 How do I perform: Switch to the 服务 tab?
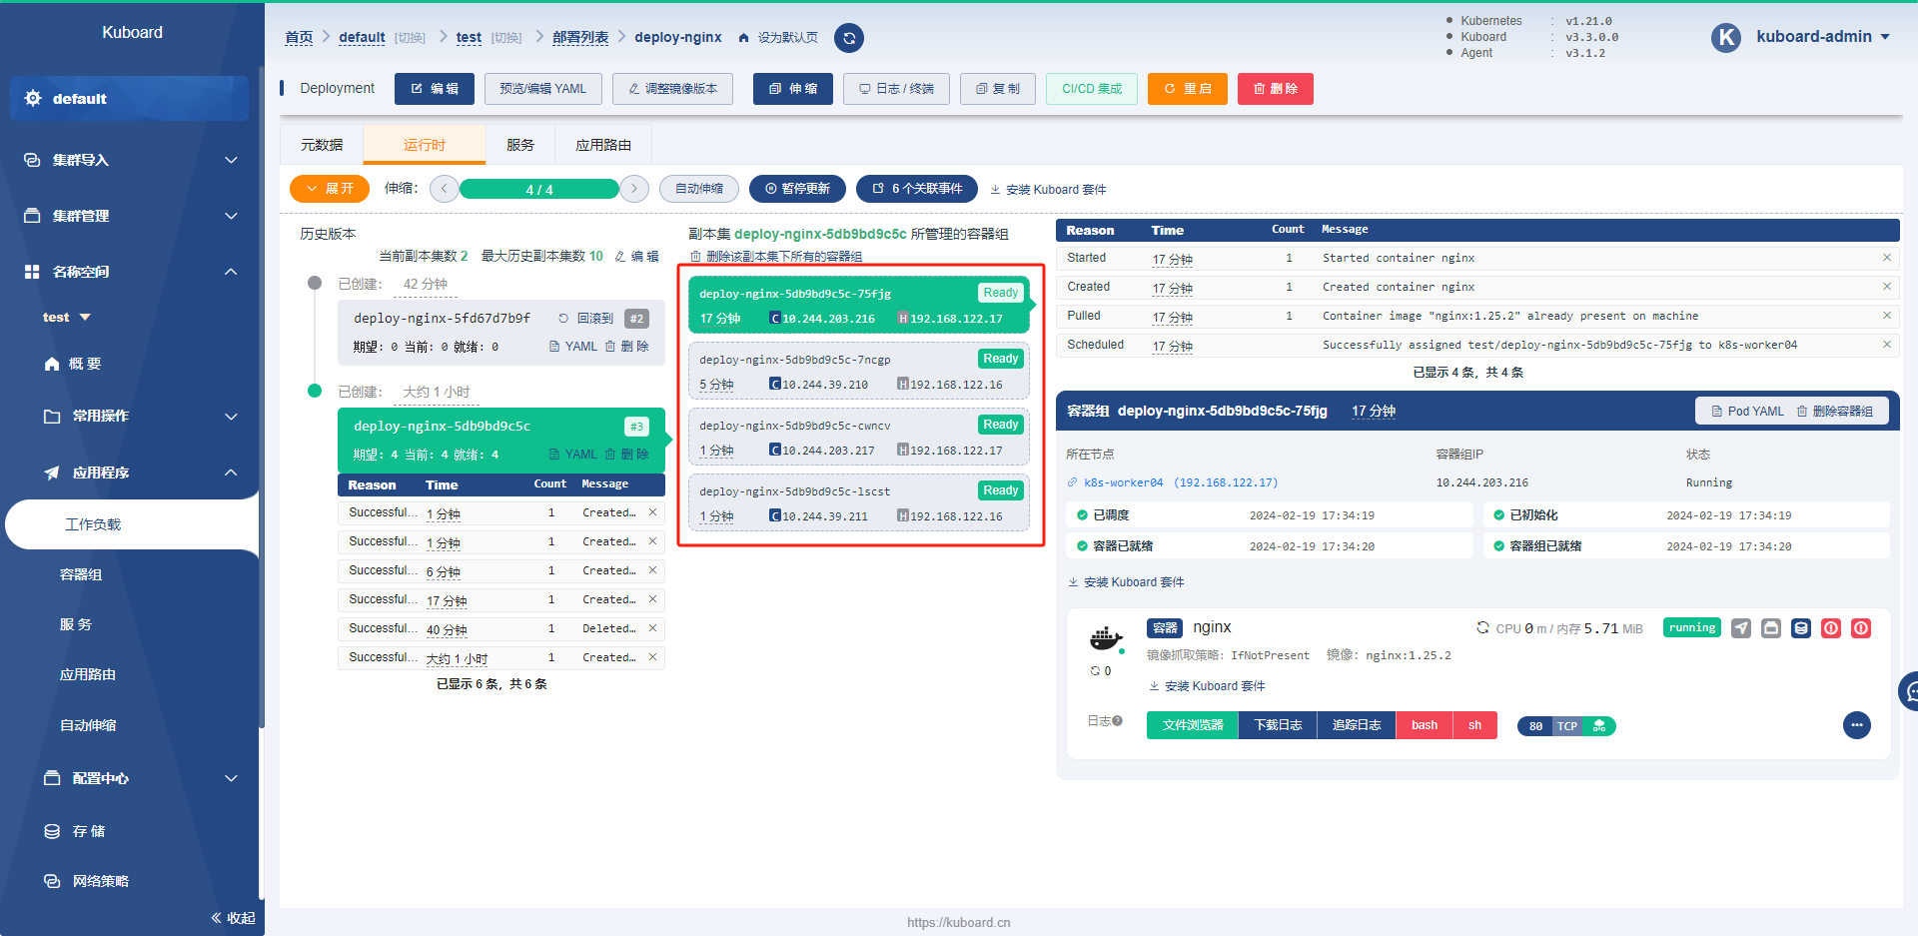point(520,145)
